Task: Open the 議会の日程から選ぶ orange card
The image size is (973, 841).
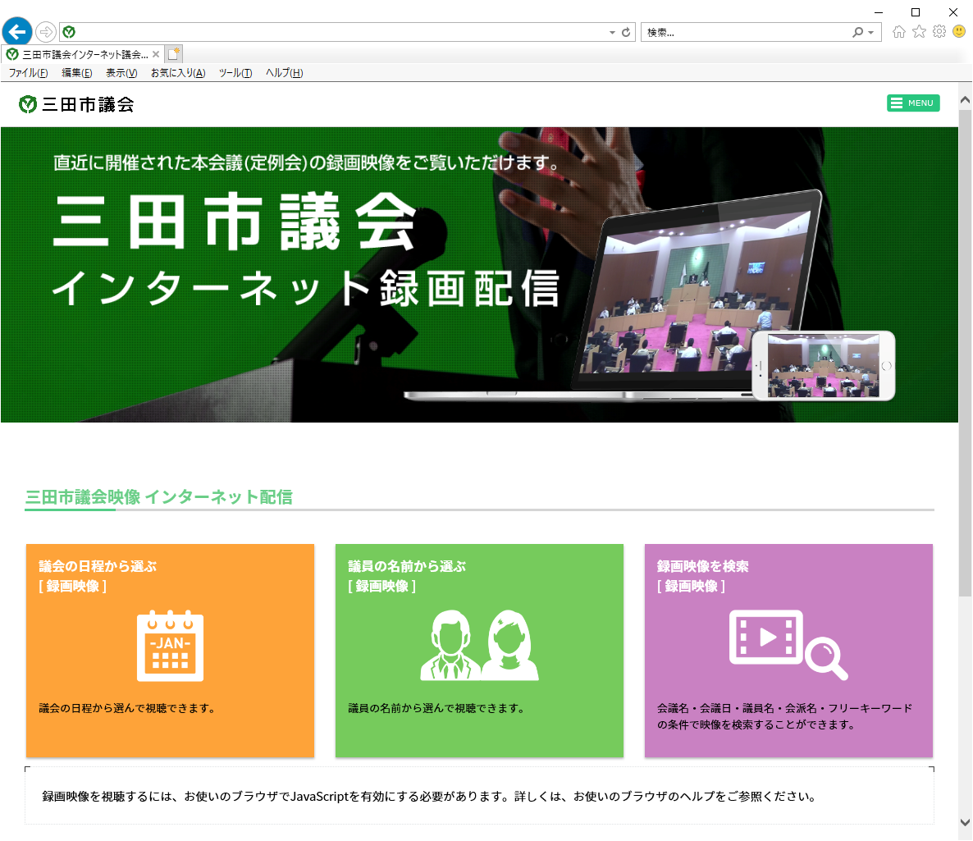Action: click(170, 651)
